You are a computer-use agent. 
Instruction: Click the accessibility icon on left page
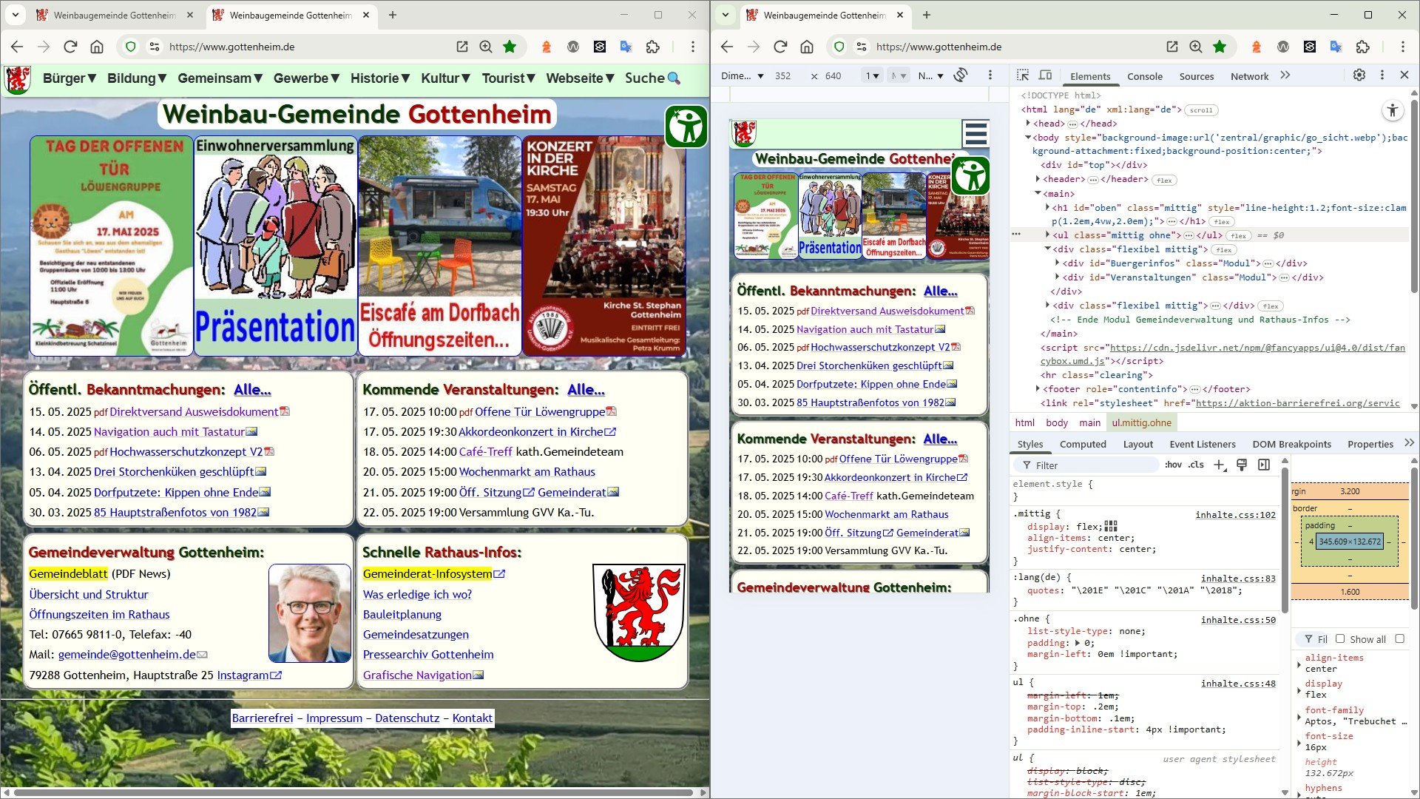click(x=686, y=127)
